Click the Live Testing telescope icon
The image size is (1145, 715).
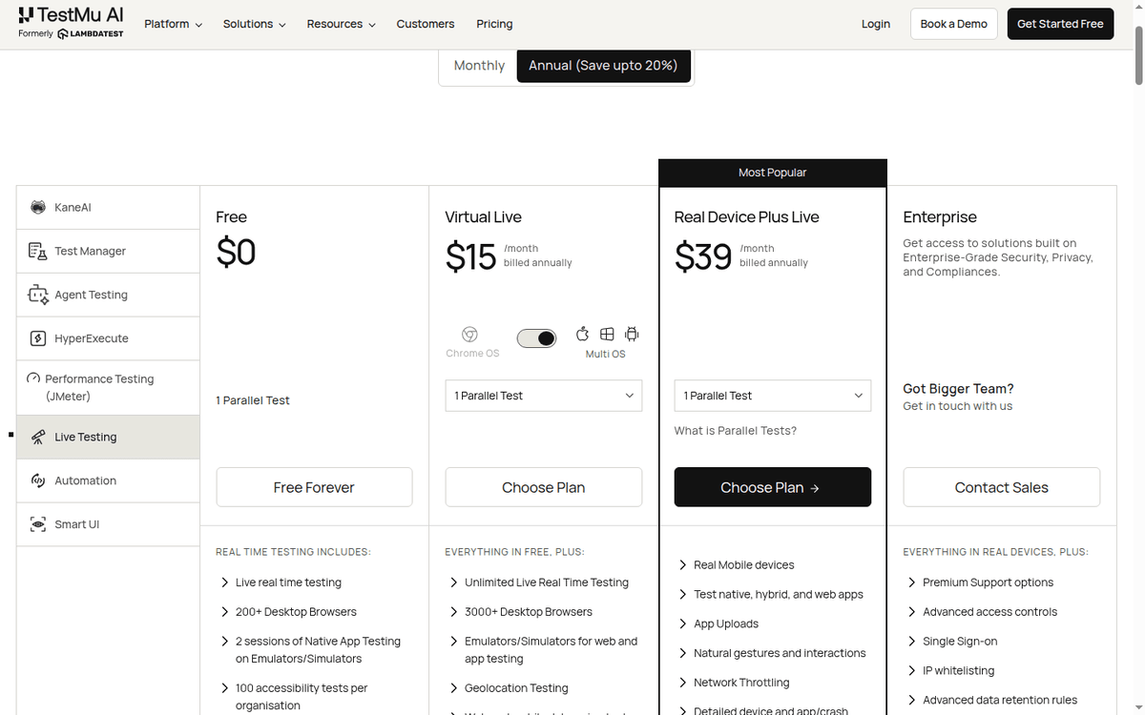click(x=38, y=438)
